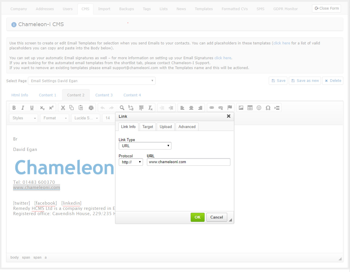Click the undo arrow icon
Screen dimensions: 350x272
click(x=102, y=108)
